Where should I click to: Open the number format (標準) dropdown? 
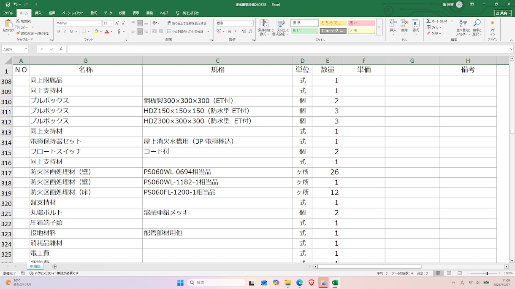pos(252,23)
